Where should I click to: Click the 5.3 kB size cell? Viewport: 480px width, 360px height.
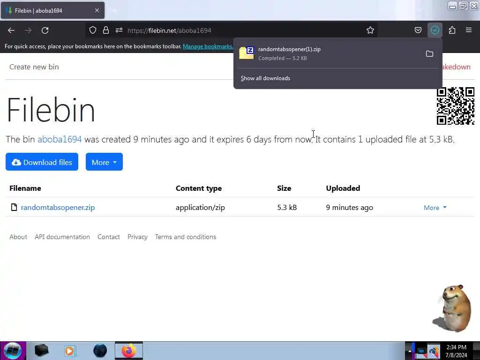pos(287,208)
